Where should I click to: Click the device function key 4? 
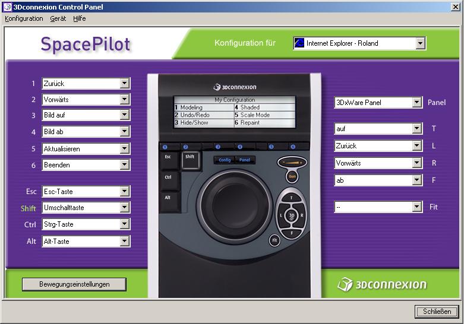pyautogui.click(x=240, y=147)
